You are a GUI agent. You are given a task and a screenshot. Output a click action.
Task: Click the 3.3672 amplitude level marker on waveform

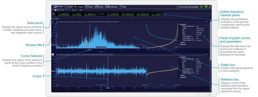[53, 71]
